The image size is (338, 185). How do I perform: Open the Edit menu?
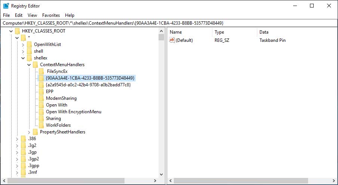[19, 15]
